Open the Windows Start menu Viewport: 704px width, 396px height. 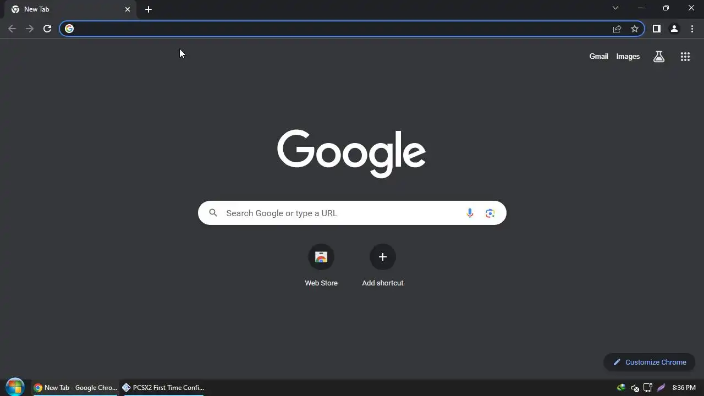click(x=15, y=387)
